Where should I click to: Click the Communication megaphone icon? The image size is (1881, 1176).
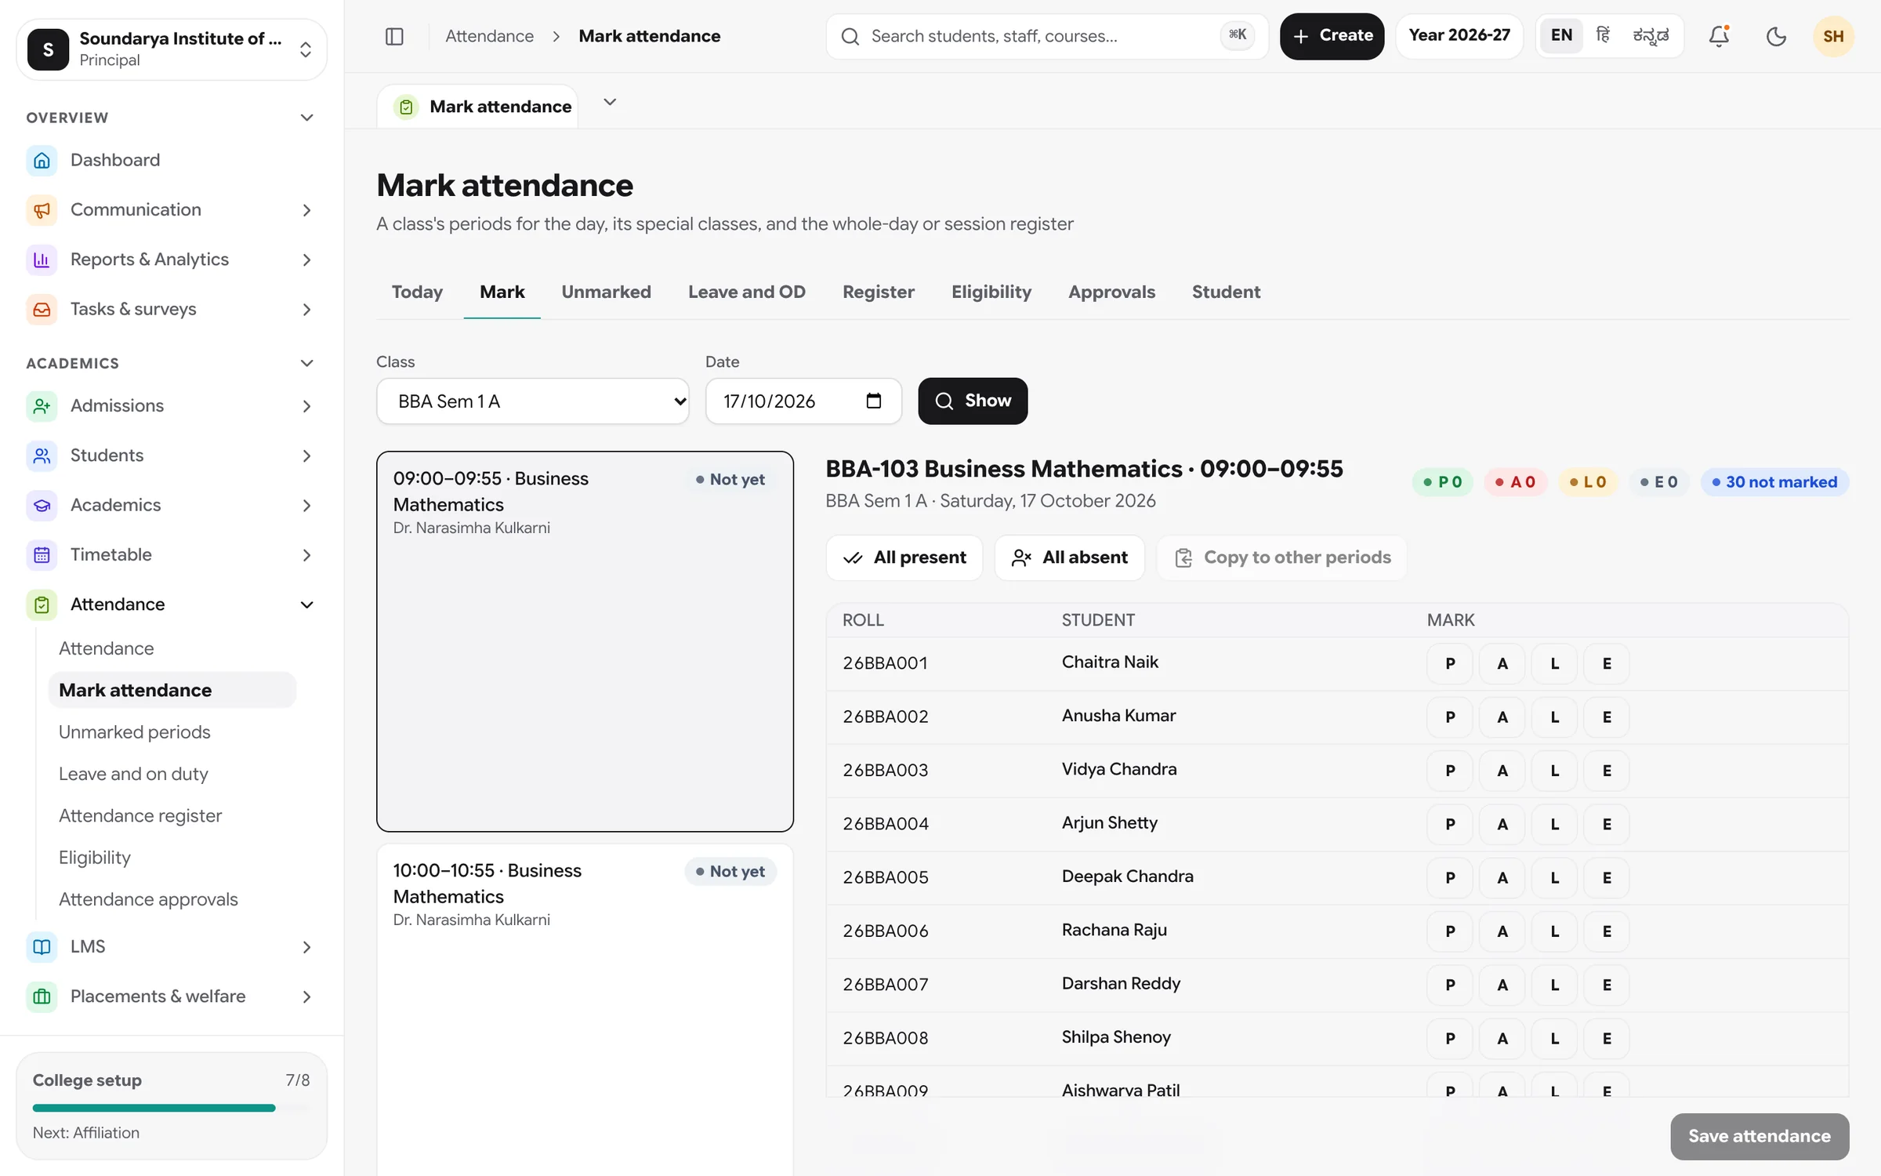(42, 210)
